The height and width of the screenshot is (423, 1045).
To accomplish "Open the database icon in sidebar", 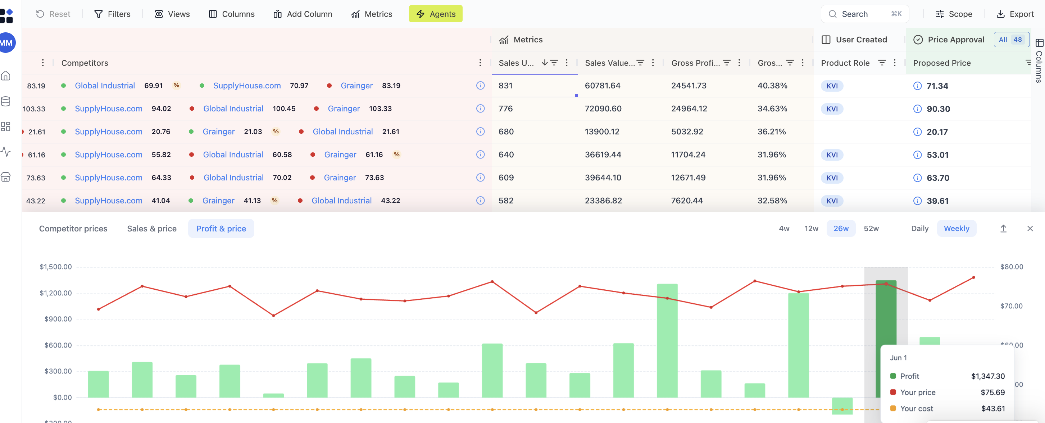I will coord(6,101).
